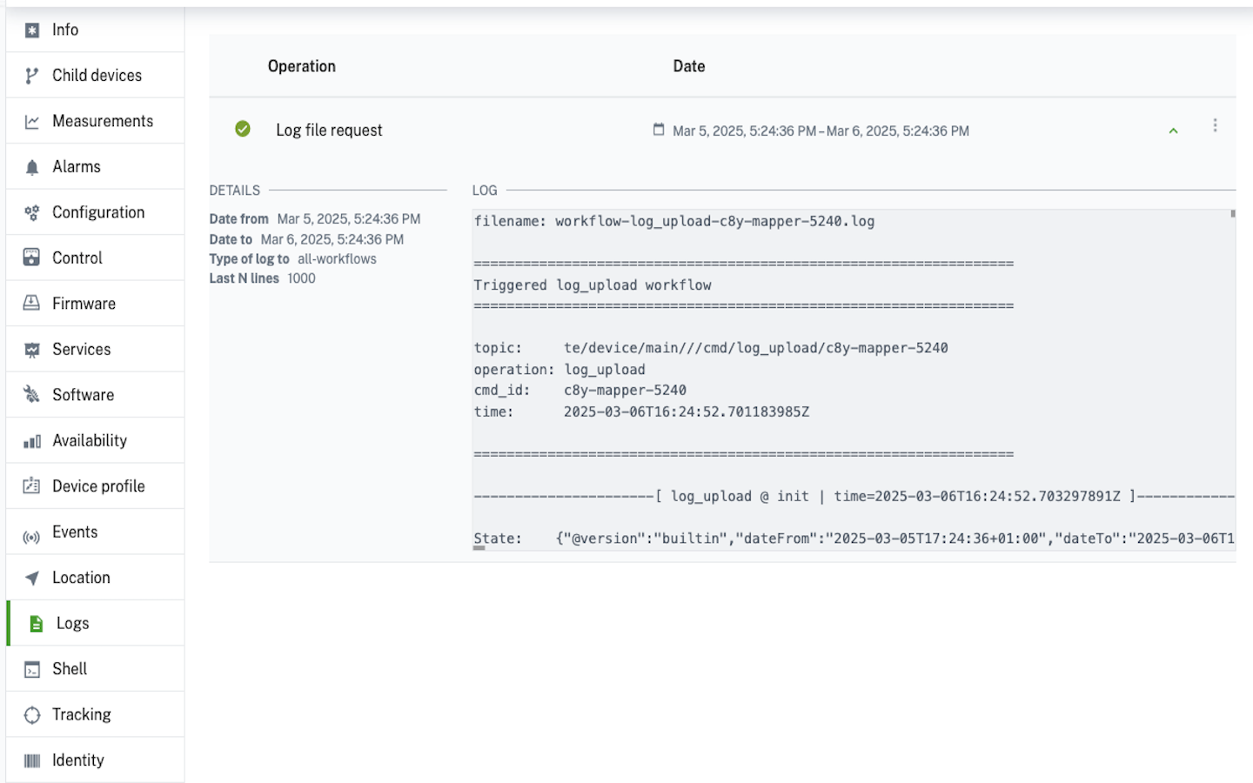The image size is (1253, 783).
Task: Open the three-dot menu for log request
Action: (1215, 126)
